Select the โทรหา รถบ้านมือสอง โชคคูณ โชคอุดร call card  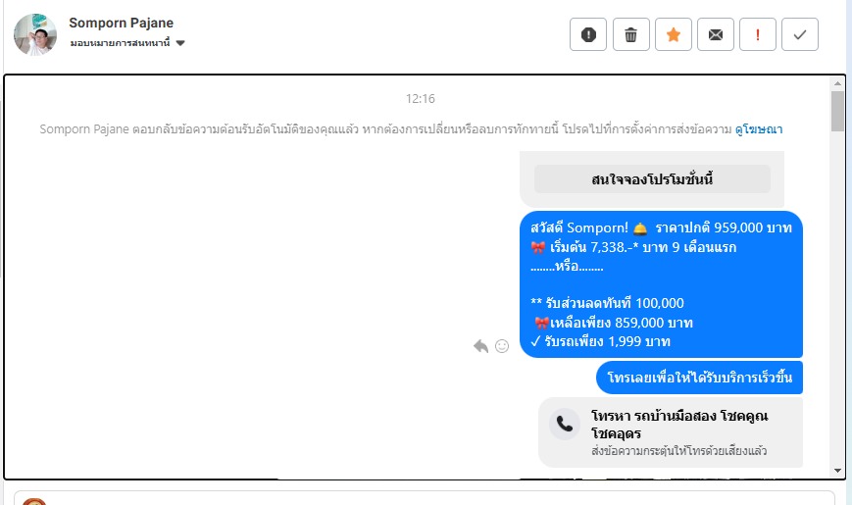pos(671,432)
